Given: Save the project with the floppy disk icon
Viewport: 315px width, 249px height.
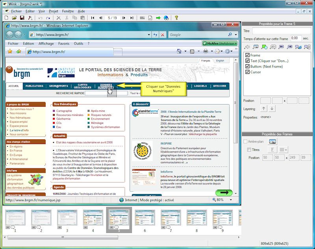Looking at the screenshot, I should coord(22,18).
